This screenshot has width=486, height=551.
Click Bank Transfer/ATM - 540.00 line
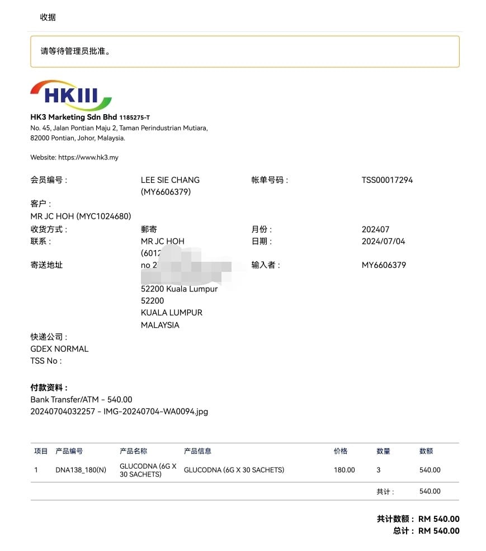click(x=81, y=399)
